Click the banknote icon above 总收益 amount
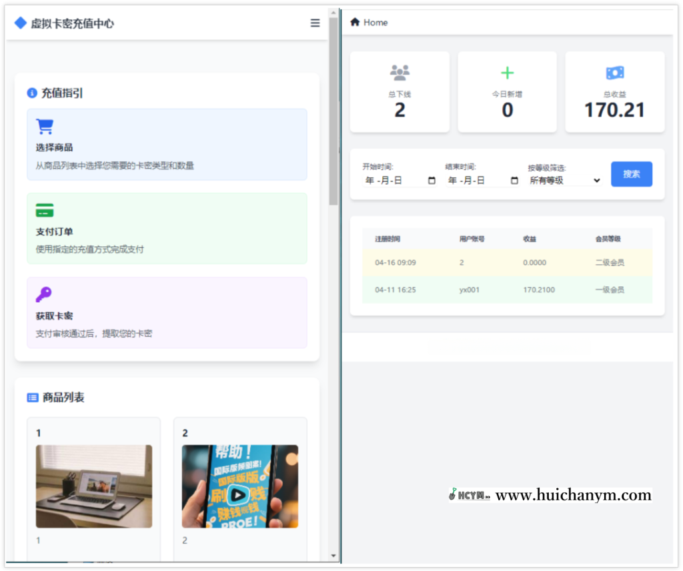Screen dimensions: 683x571 click(x=614, y=72)
